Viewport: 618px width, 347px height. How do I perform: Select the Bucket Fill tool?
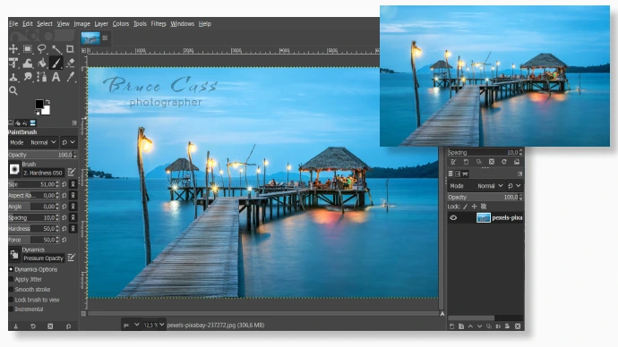pyautogui.click(x=42, y=63)
